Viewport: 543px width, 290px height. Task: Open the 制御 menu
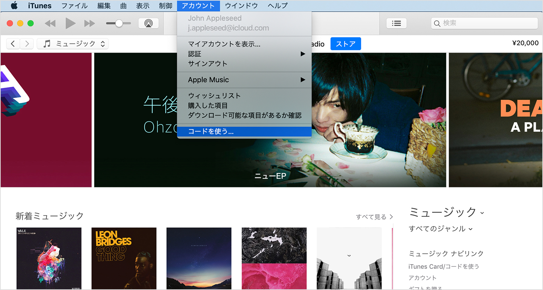pyautogui.click(x=166, y=6)
